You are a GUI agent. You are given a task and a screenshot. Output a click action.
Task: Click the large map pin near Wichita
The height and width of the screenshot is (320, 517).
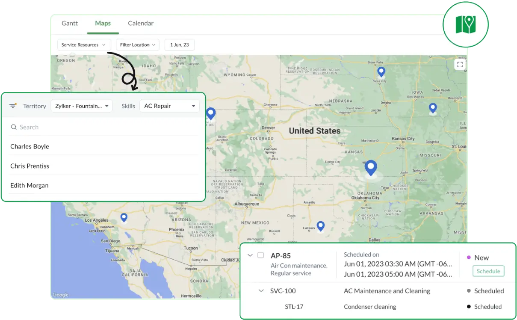click(x=371, y=168)
